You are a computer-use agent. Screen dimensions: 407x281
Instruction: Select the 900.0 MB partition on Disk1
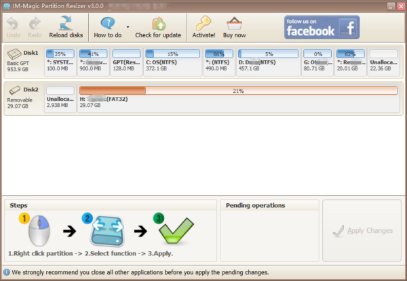click(x=93, y=62)
